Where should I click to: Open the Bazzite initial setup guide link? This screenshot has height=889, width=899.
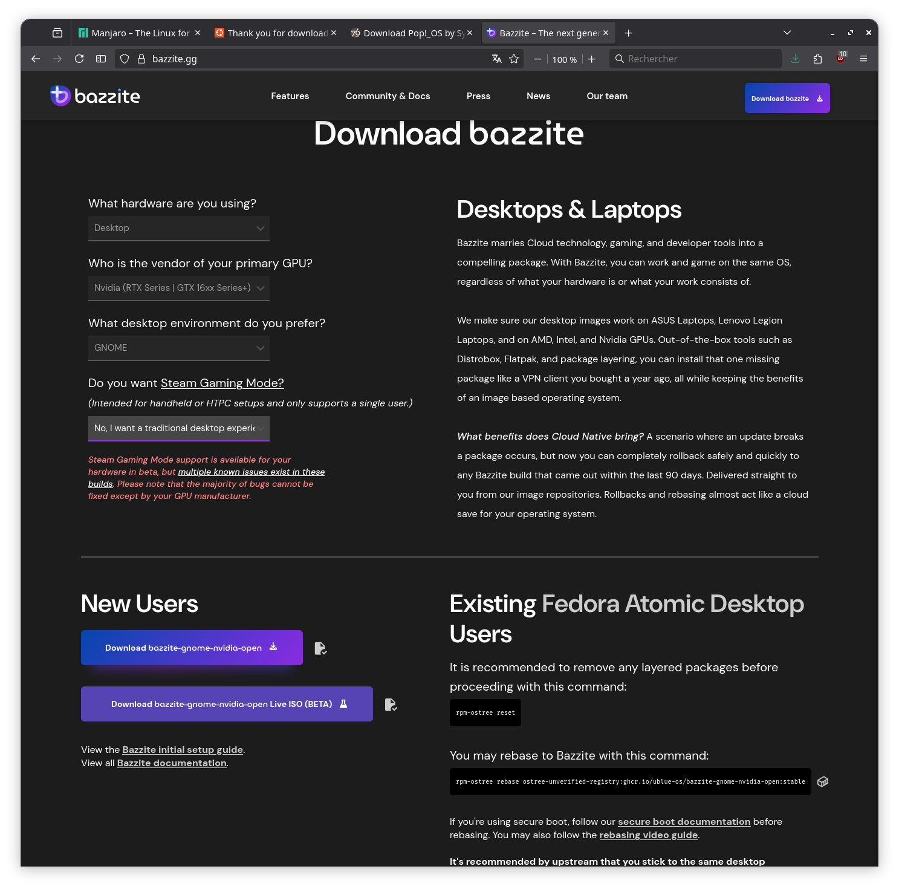(x=183, y=750)
